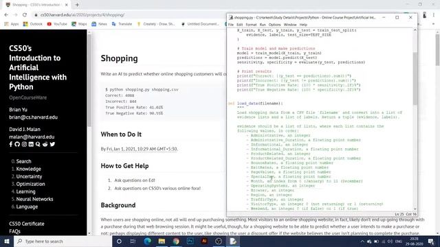This screenshot has width=440, height=247.
Task: Click the 'Ask questions on Ed!' text
Action: (135, 180)
